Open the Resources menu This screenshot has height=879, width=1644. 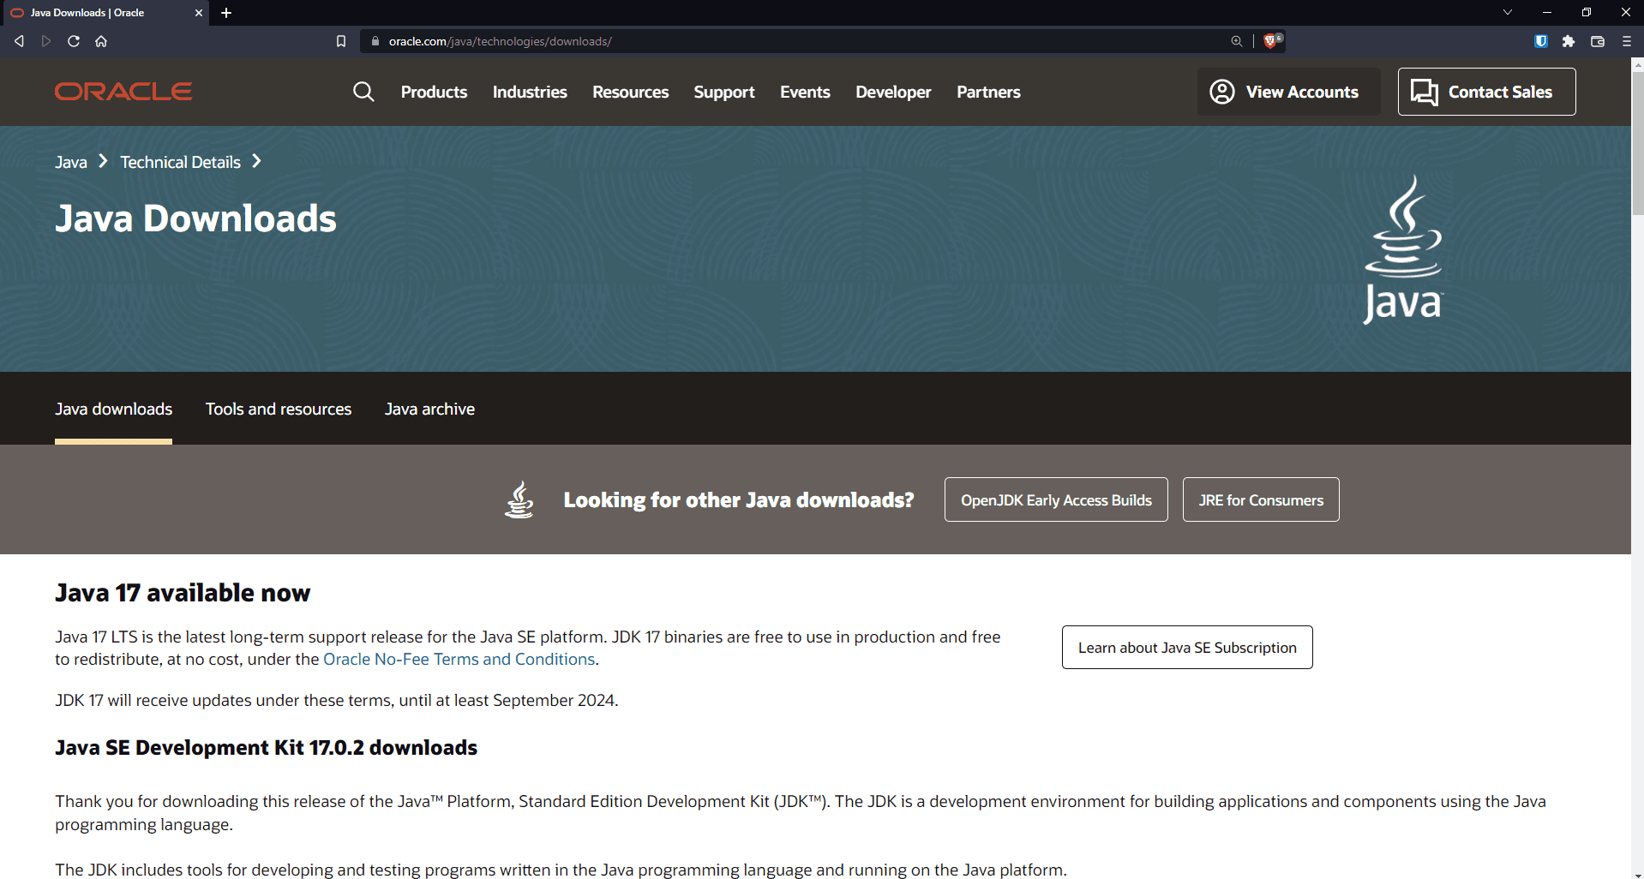(631, 92)
